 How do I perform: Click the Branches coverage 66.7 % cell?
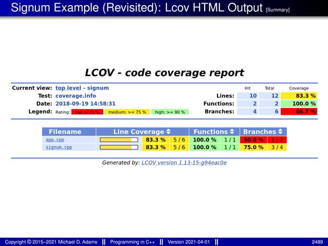pyautogui.click(x=299, y=111)
